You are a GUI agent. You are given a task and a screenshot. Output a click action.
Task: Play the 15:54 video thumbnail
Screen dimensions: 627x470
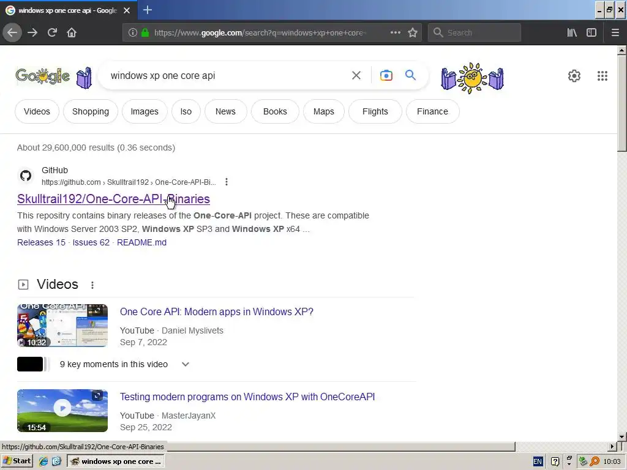coord(62,411)
